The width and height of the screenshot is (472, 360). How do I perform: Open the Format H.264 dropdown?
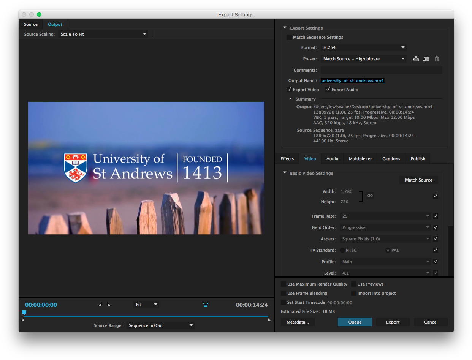(x=364, y=47)
